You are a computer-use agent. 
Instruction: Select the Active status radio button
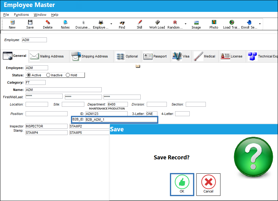coord(29,75)
